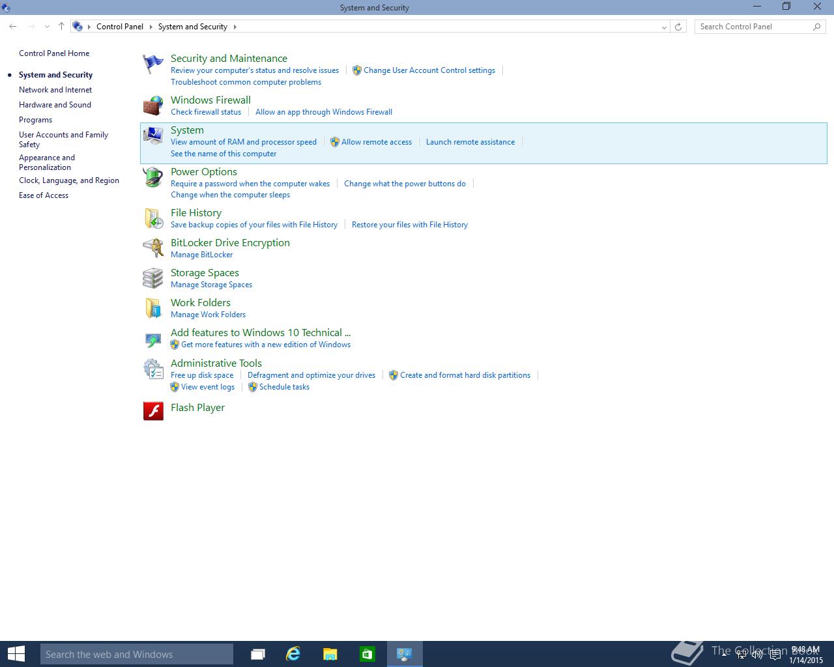Select Programs category in sidebar
Image resolution: width=834 pixels, height=667 pixels.
click(x=35, y=120)
